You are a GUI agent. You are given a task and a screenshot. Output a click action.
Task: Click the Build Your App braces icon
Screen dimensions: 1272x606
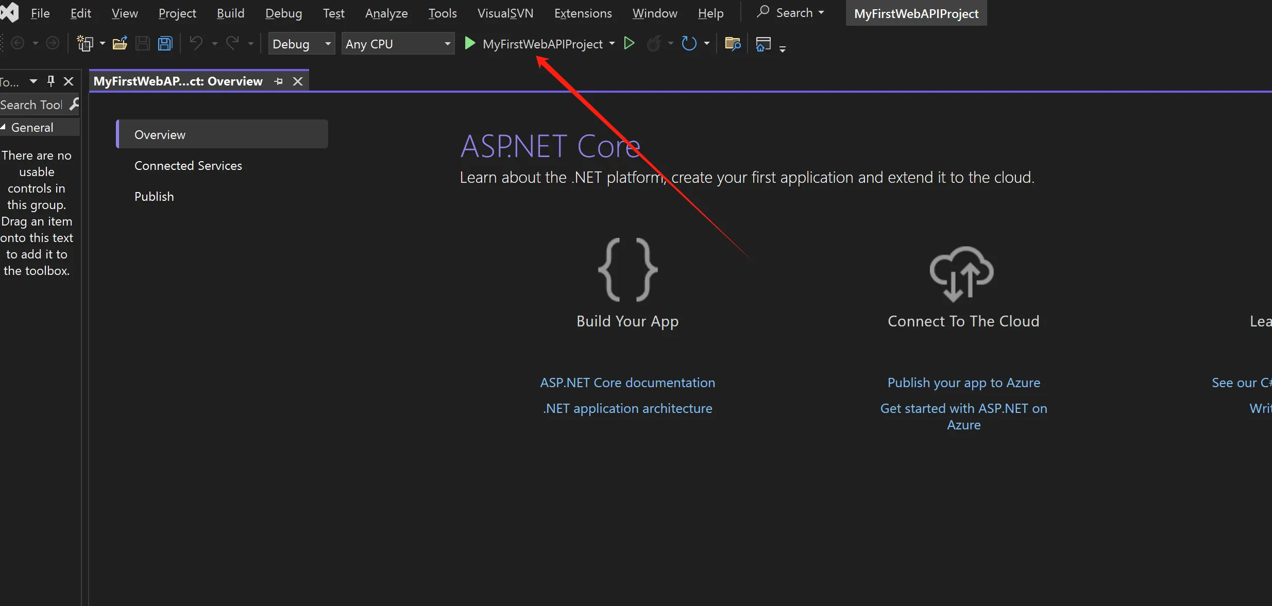(627, 269)
